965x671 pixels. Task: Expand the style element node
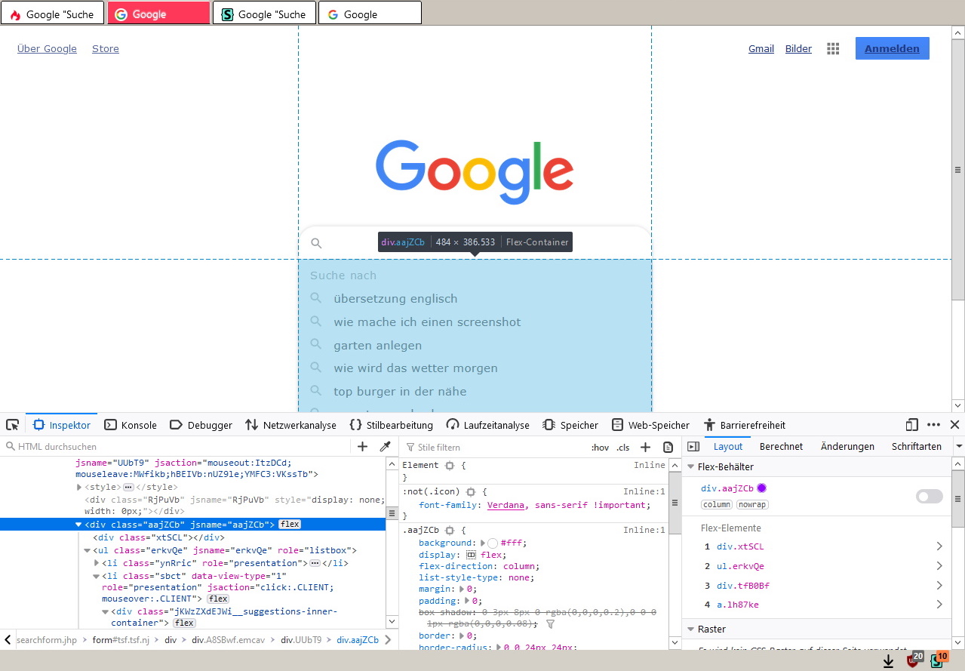[79, 487]
